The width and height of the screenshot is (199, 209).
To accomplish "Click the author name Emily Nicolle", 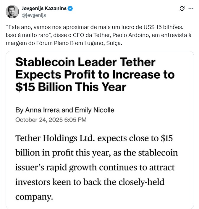I will [95, 110].
